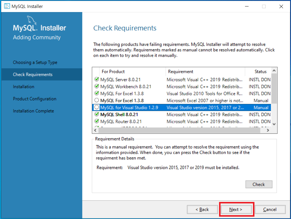Click scroll down arrow of requirements list
The image size is (291, 219).
(274, 124)
